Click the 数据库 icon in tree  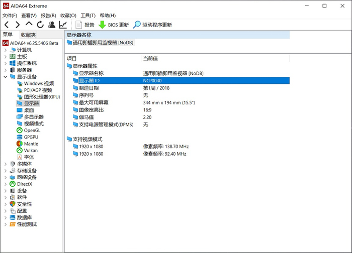coord(13,217)
